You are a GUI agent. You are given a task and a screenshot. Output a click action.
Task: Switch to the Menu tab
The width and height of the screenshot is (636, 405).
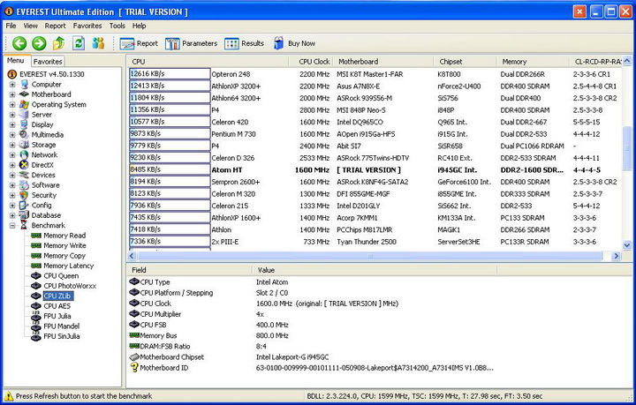point(15,61)
